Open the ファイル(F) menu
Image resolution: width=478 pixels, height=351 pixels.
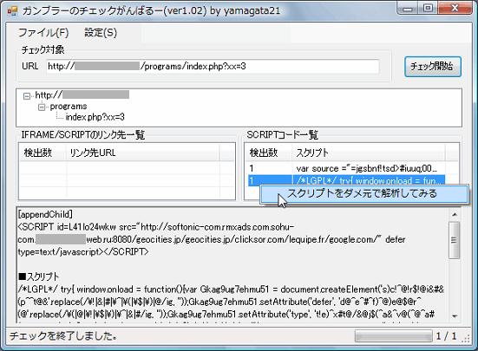click(x=43, y=33)
